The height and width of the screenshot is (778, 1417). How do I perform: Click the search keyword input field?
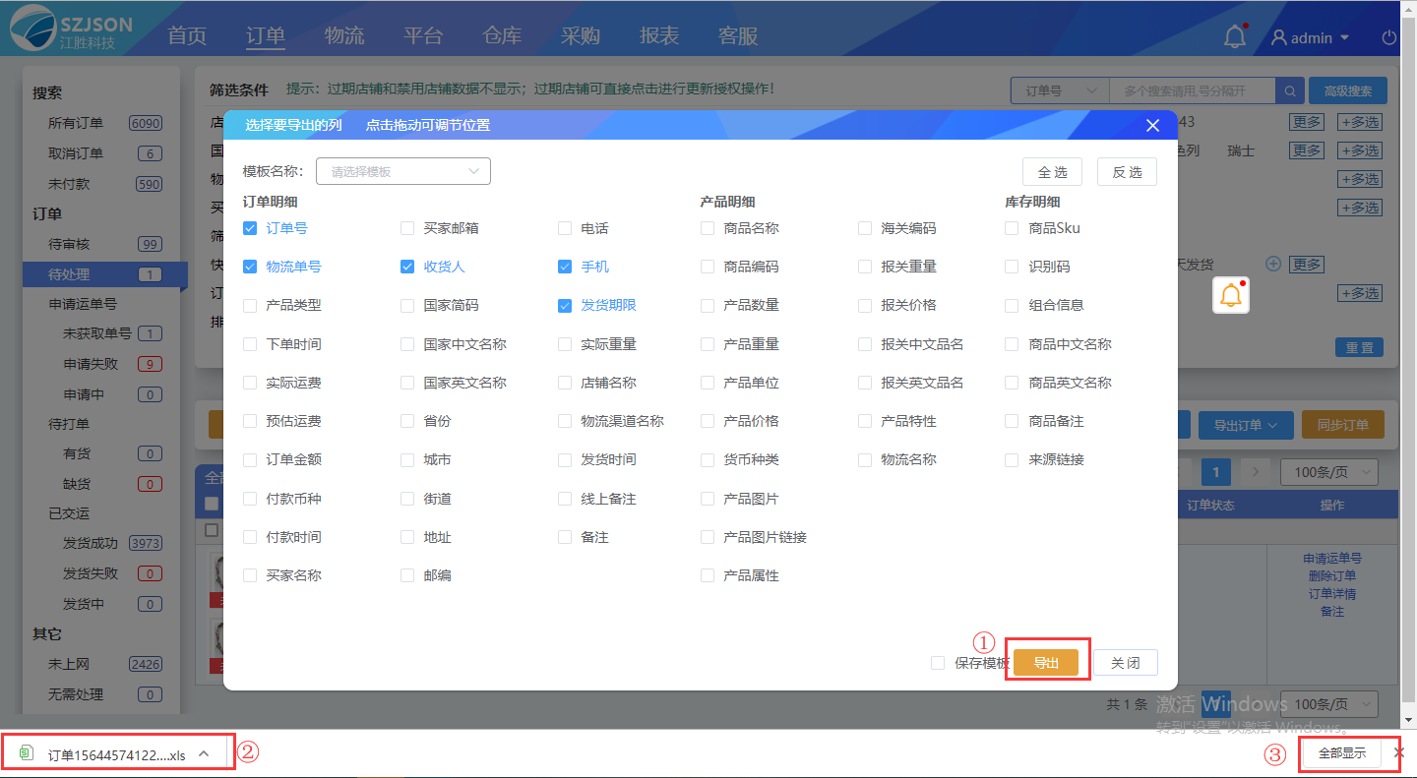(x=1193, y=90)
